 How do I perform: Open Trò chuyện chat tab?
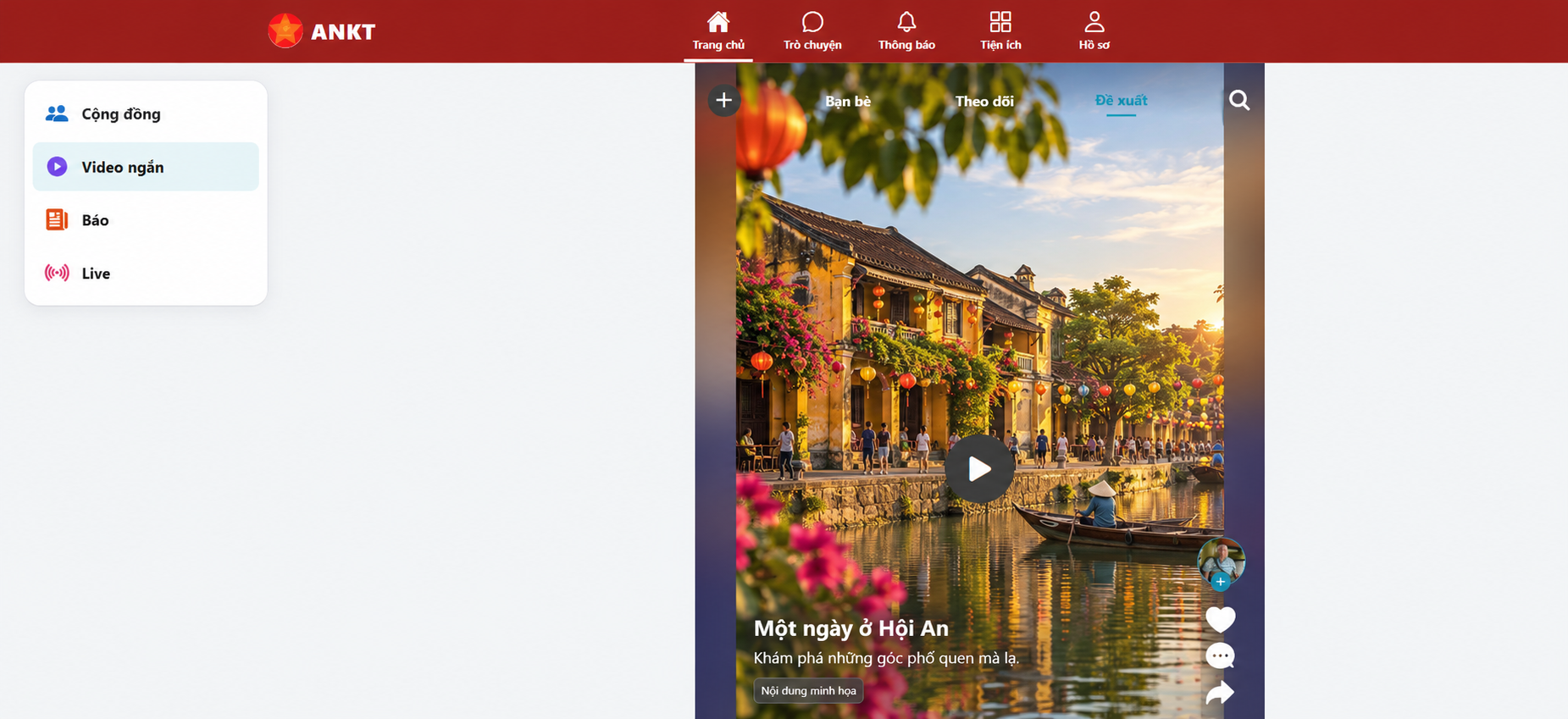(812, 31)
